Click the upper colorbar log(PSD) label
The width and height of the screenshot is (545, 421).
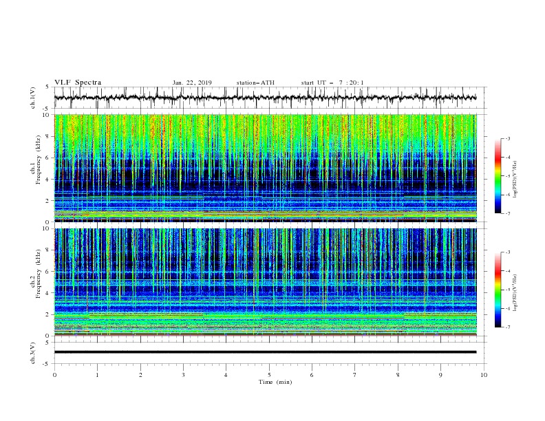coord(515,180)
